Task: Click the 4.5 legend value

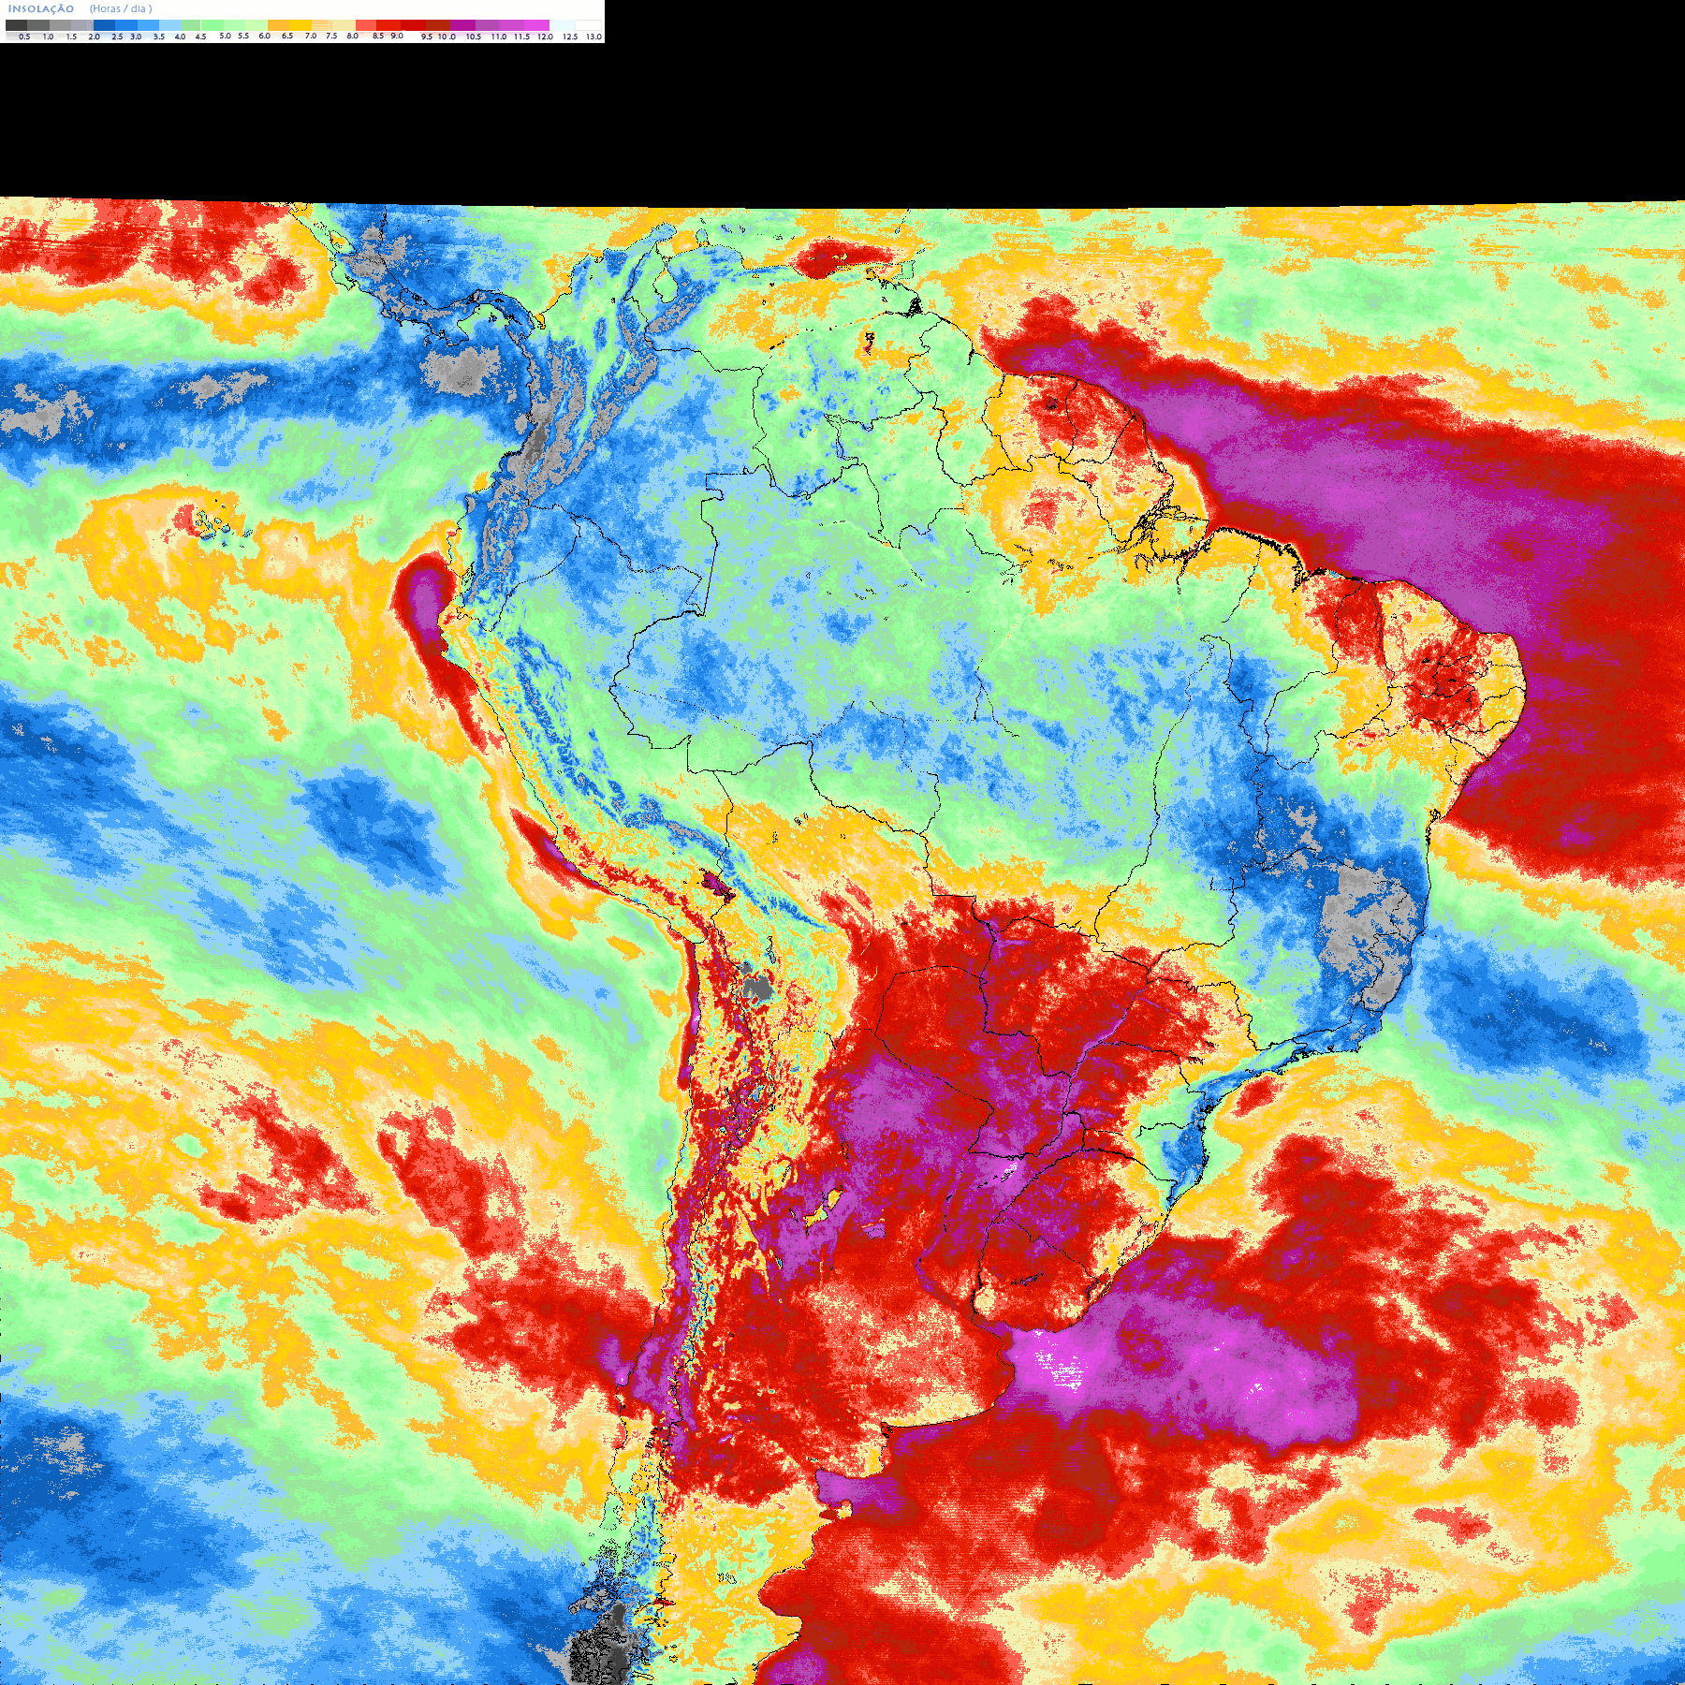Action: tap(200, 37)
